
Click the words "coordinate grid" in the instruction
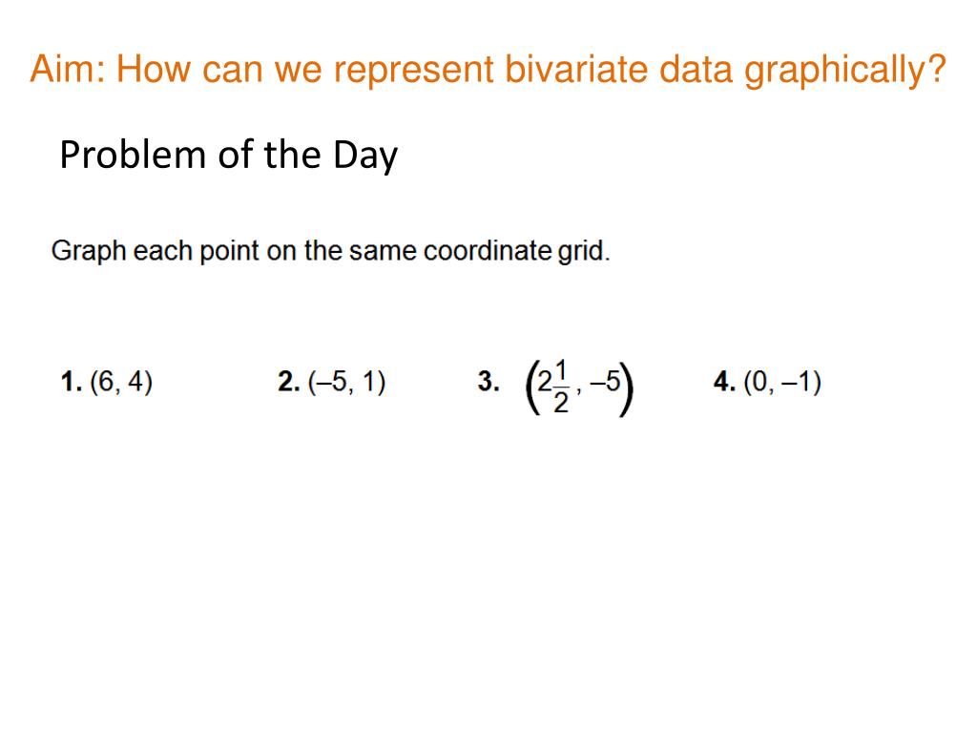(x=514, y=251)
